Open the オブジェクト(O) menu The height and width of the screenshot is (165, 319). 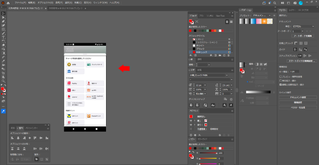pyautogui.click(x=45, y=3)
